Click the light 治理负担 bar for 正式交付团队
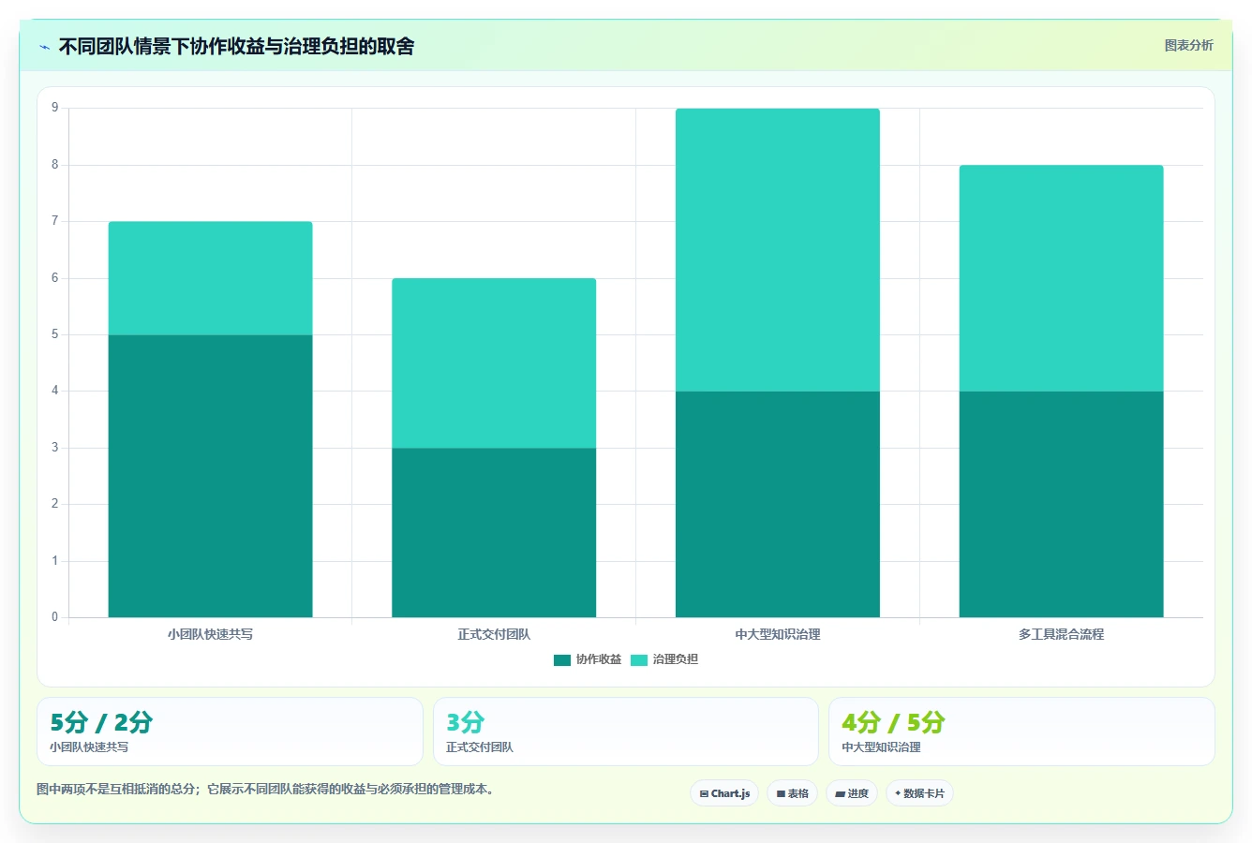1252x843 pixels. pos(494,363)
